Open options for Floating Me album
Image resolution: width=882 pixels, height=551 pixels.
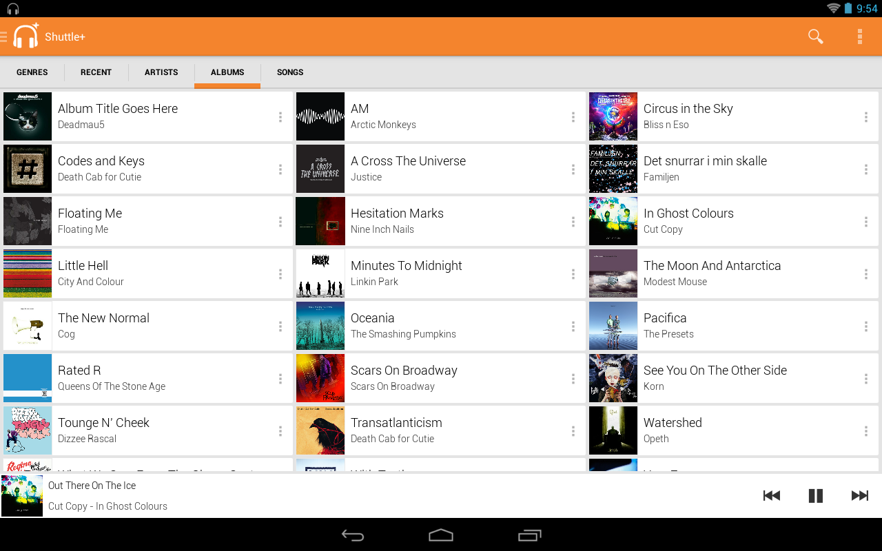(280, 222)
